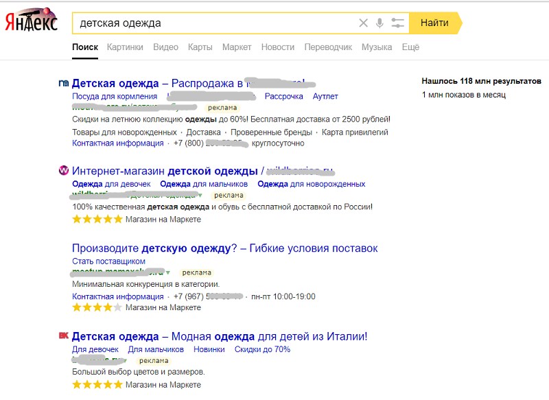Select the Поиск tab
Viewport: 549px width, 400px height.
[x=85, y=47]
